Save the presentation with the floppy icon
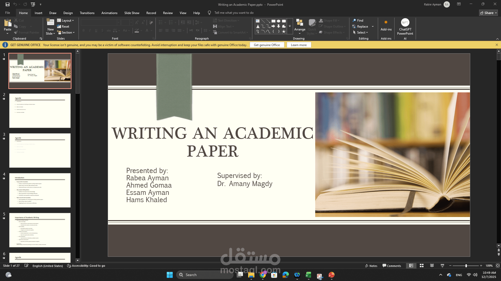 point(7,4)
